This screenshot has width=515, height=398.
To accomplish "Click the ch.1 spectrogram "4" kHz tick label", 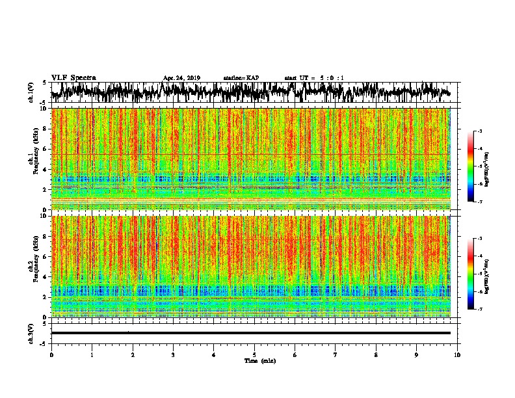I will pyautogui.click(x=46, y=170).
